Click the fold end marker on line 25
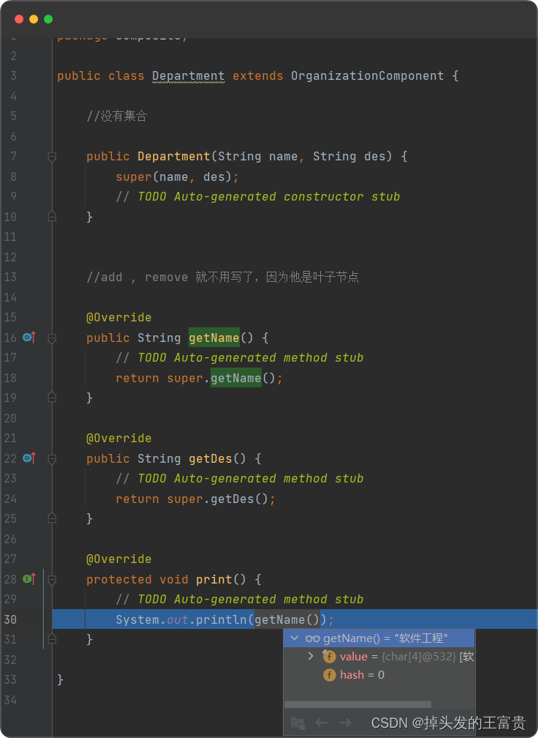Image resolution: width=538 pixels, height=738 pixels. pyautogui.click(x=52, y=518)
